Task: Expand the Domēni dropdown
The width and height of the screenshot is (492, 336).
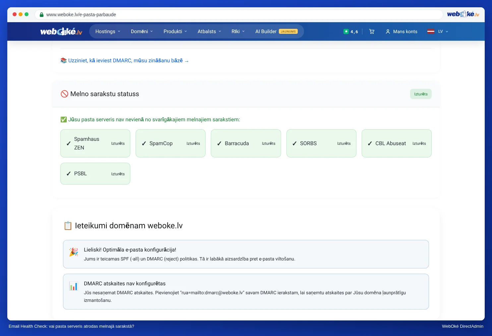Action: point(142,31)
